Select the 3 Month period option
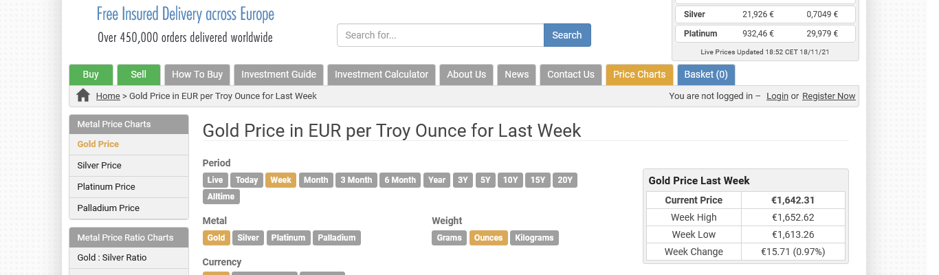The width and height of the screenshot is (939, 275). click(x=356, y=180)
